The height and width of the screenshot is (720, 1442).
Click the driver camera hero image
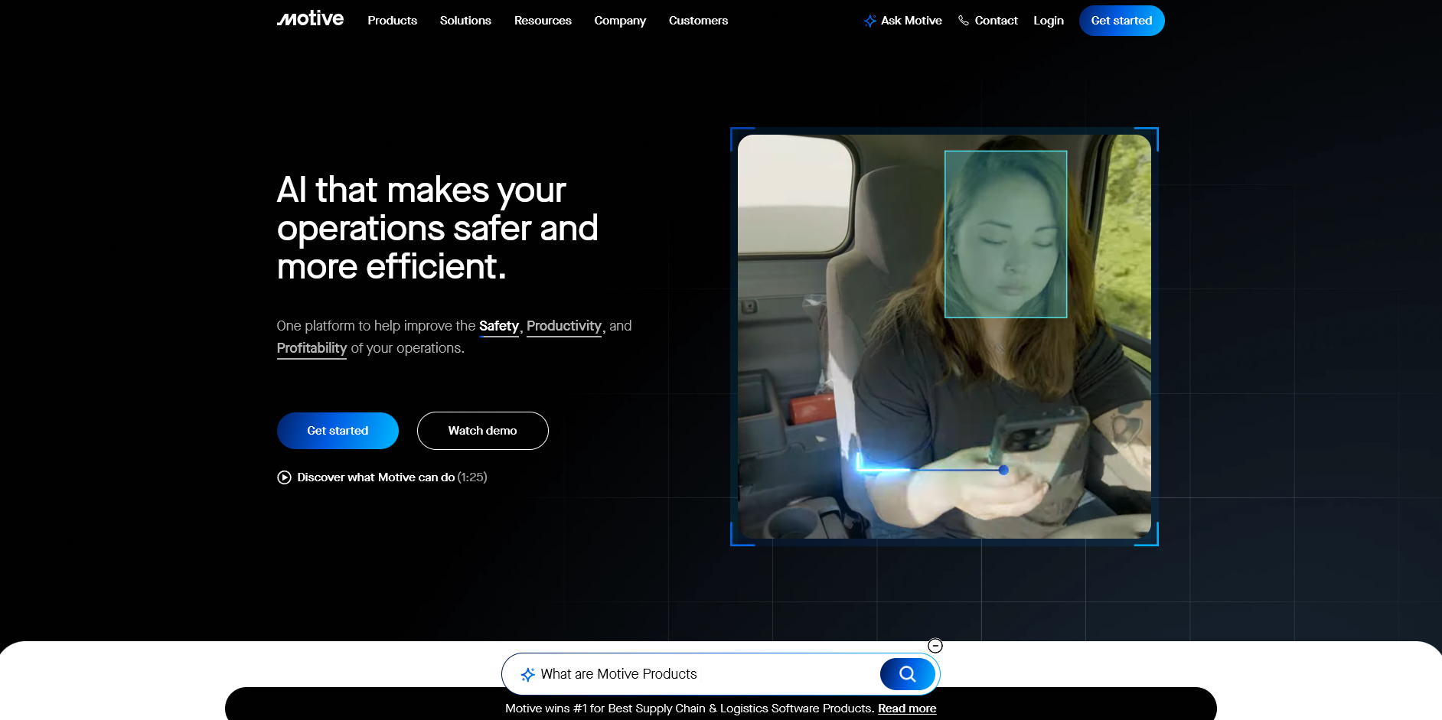pyautogui.click(x=944, y=337)
